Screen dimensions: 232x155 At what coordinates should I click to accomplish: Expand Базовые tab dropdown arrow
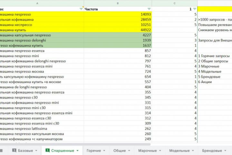click(36, 151)
